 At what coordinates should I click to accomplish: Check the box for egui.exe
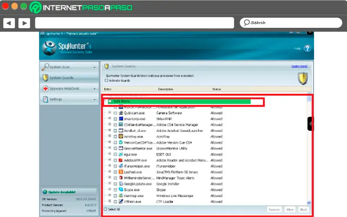115,155
